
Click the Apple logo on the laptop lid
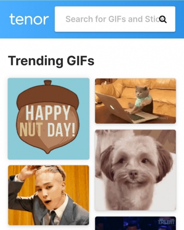[112, 107]
